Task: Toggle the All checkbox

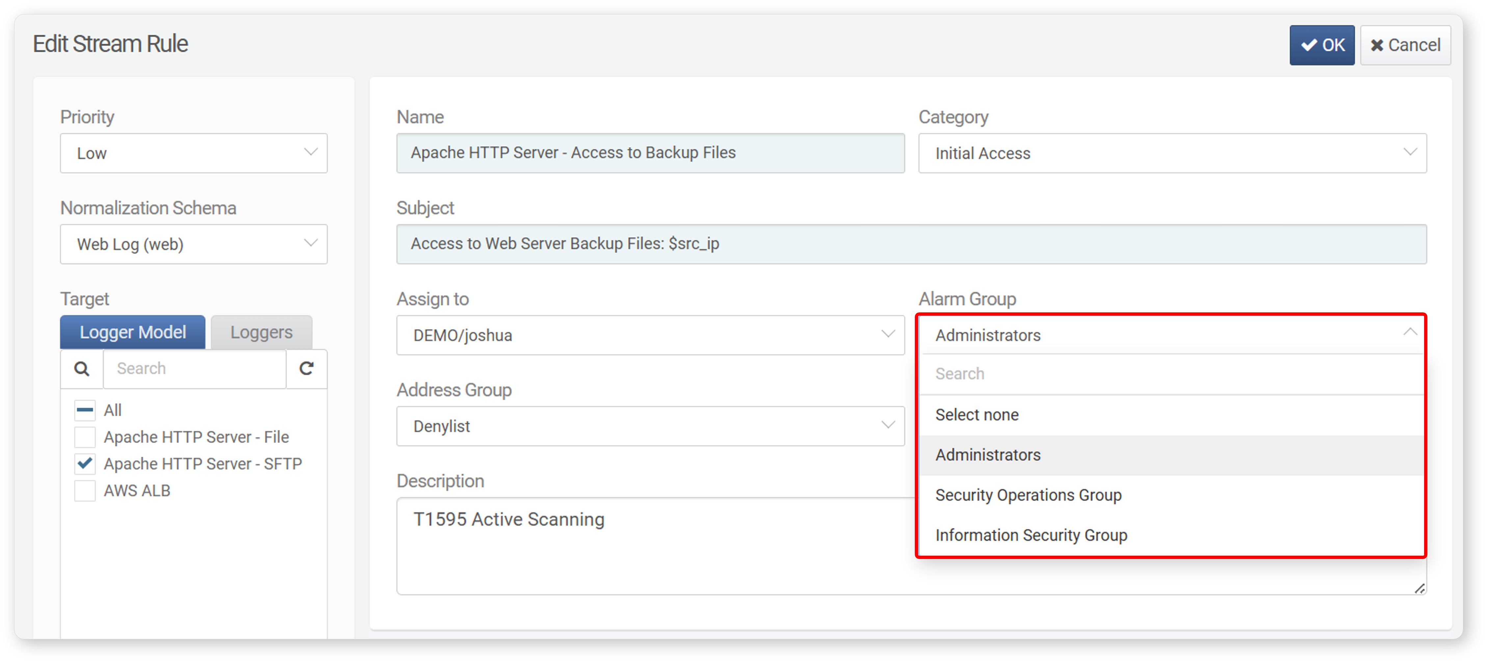Action: tap(85, 410)
